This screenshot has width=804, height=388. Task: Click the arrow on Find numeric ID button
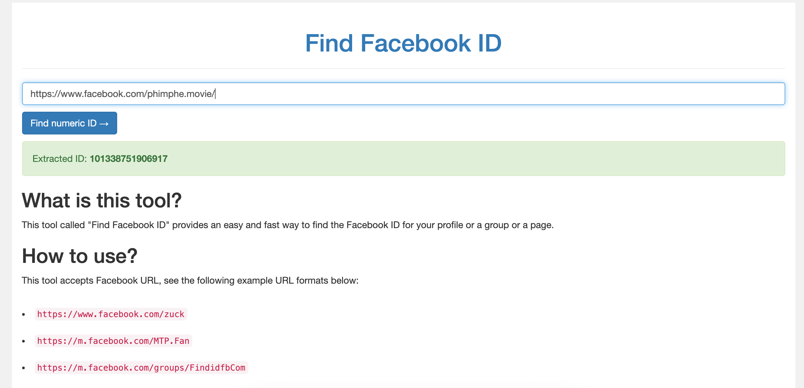[x=104, y=124]
